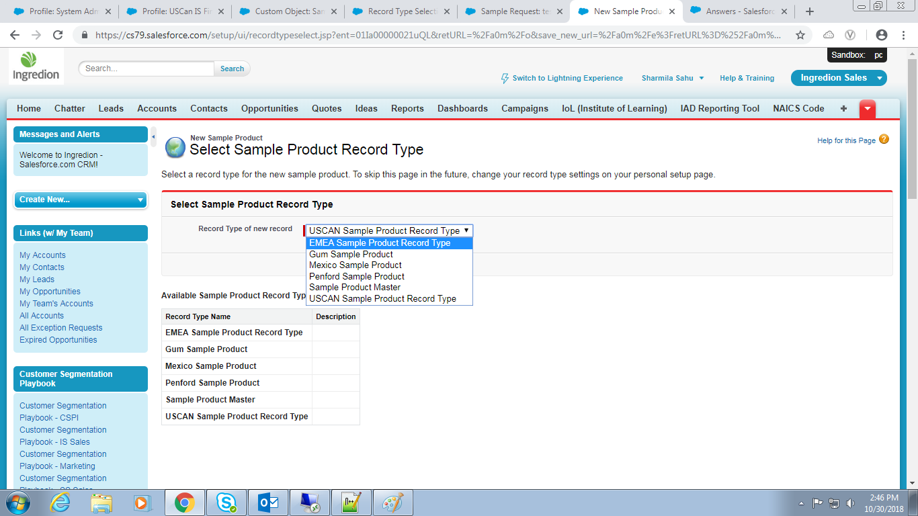918x516 pixels.
Task: Open the My Accounts sidebar link
Action: tap(42, 255)
